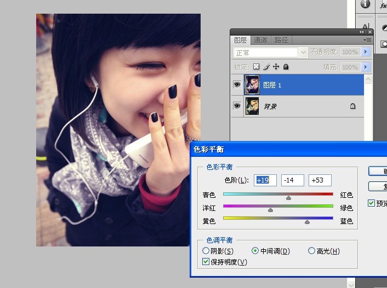Hide 图层 1 using its eye icon
Viewport: 387px width, 288px height.
[237, 85]
